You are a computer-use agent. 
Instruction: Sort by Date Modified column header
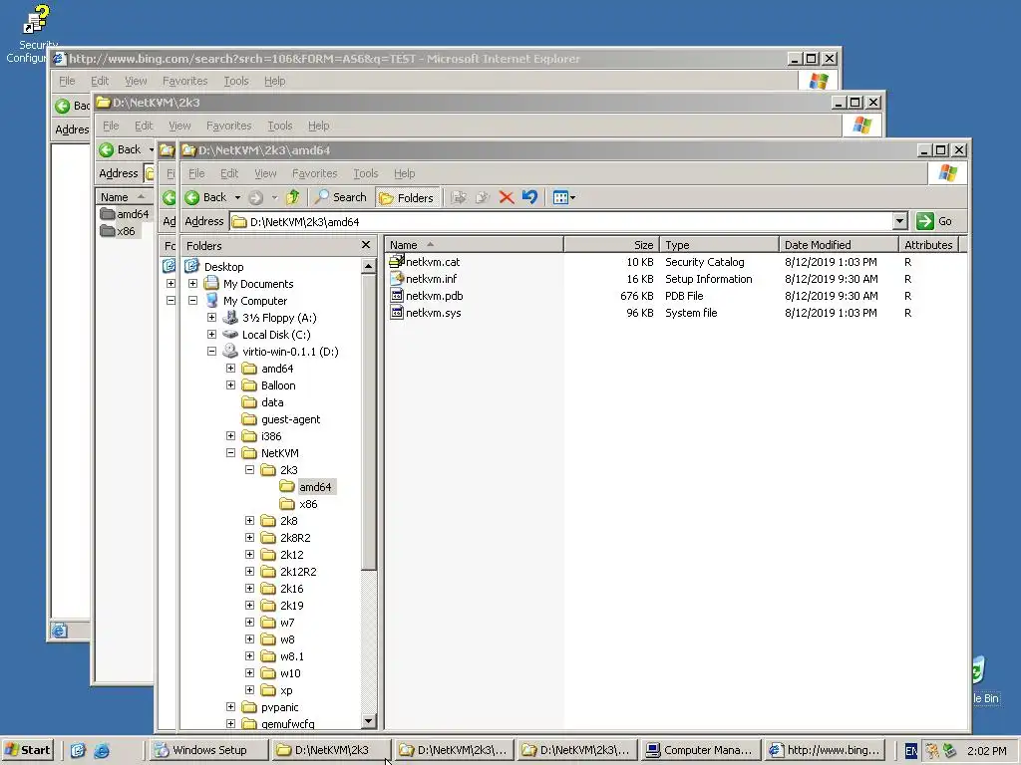[x=839, y=245]
